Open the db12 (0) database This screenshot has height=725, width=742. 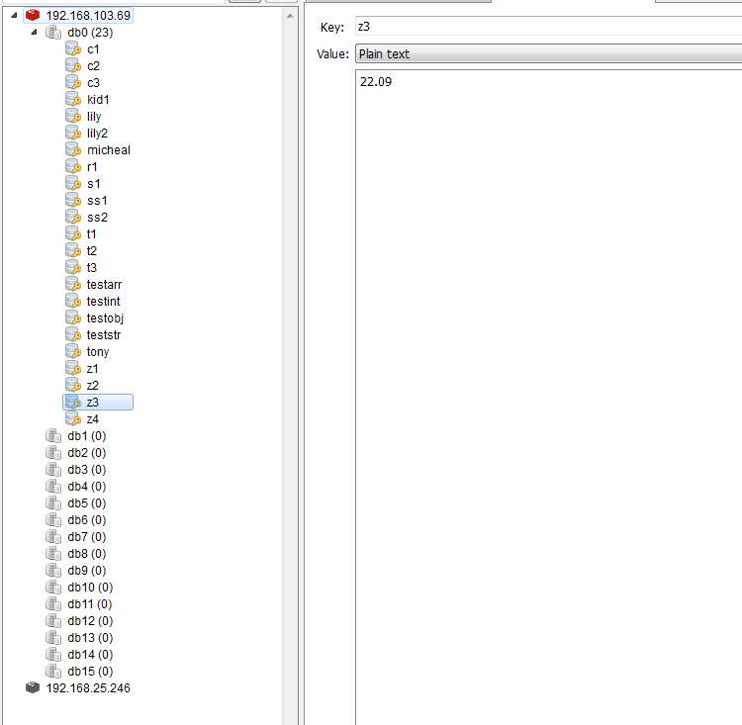pos(90,620)
